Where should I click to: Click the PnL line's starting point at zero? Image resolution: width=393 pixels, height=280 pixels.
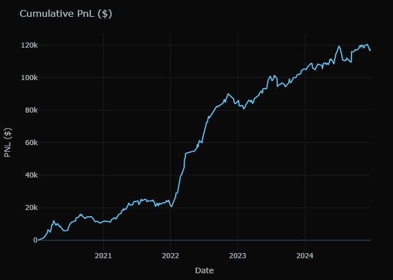38,240
